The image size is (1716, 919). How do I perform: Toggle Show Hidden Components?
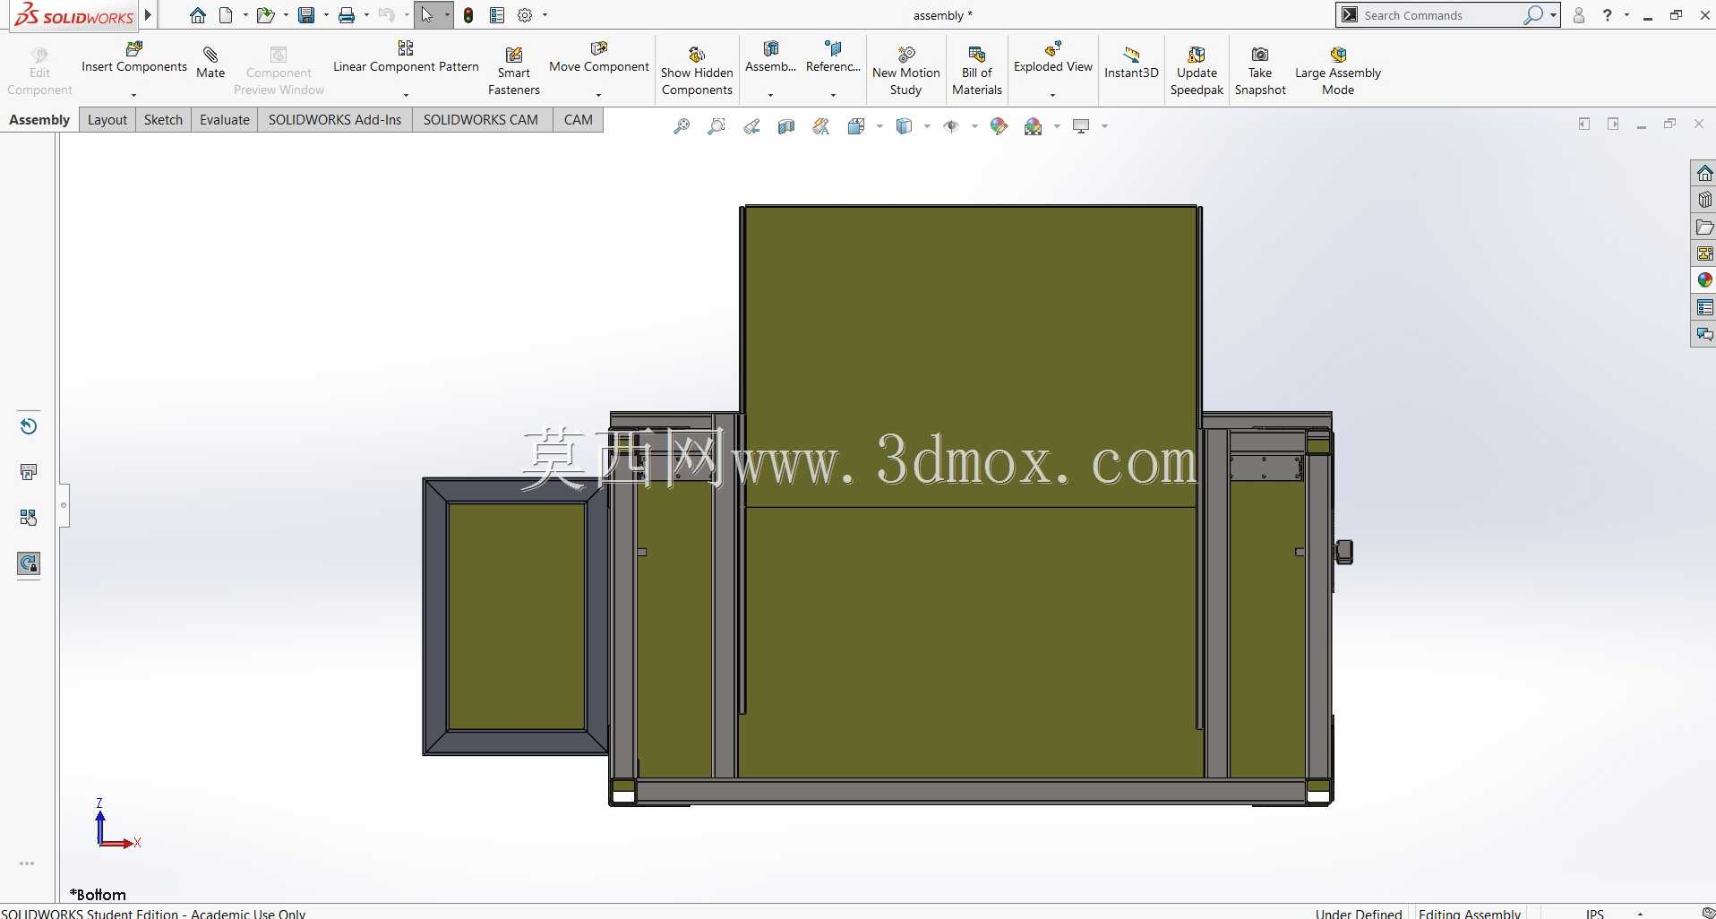697,71
